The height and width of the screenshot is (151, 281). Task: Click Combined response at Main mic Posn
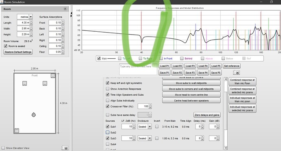242,82
